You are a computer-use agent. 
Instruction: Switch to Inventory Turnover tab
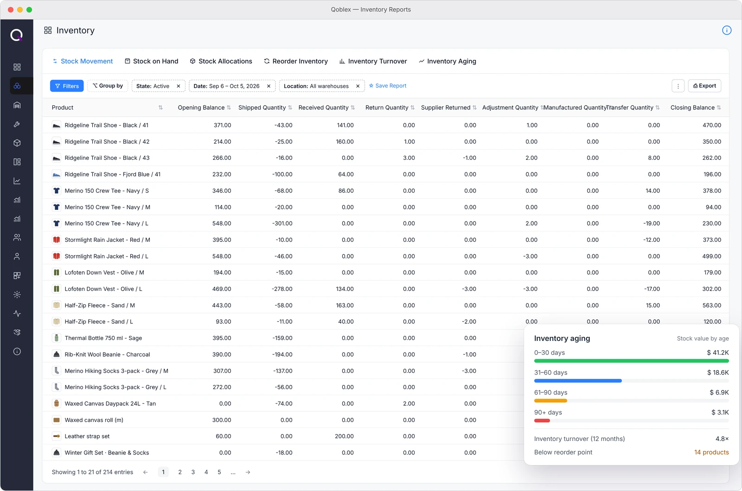pos(373,61)
